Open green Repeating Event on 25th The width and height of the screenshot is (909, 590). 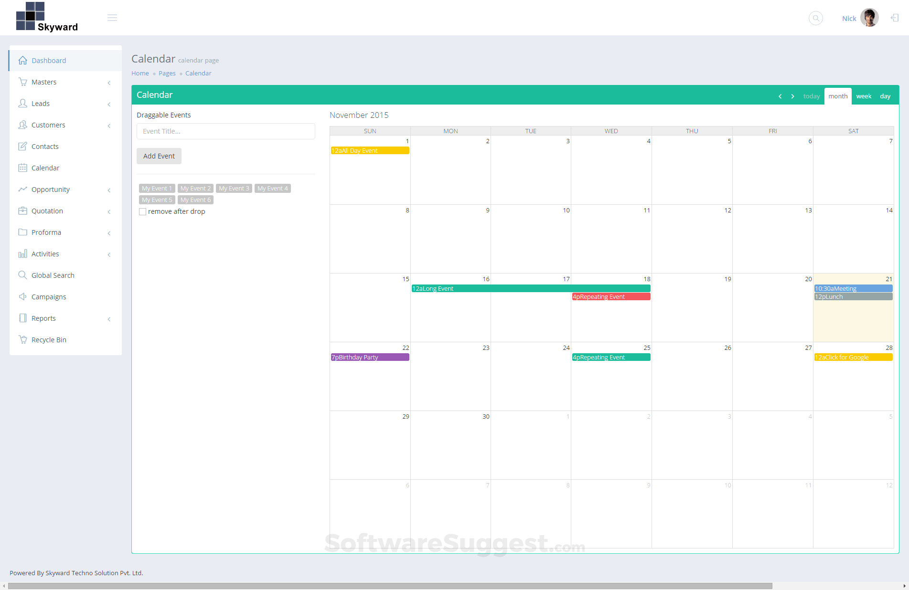point(611,357)
